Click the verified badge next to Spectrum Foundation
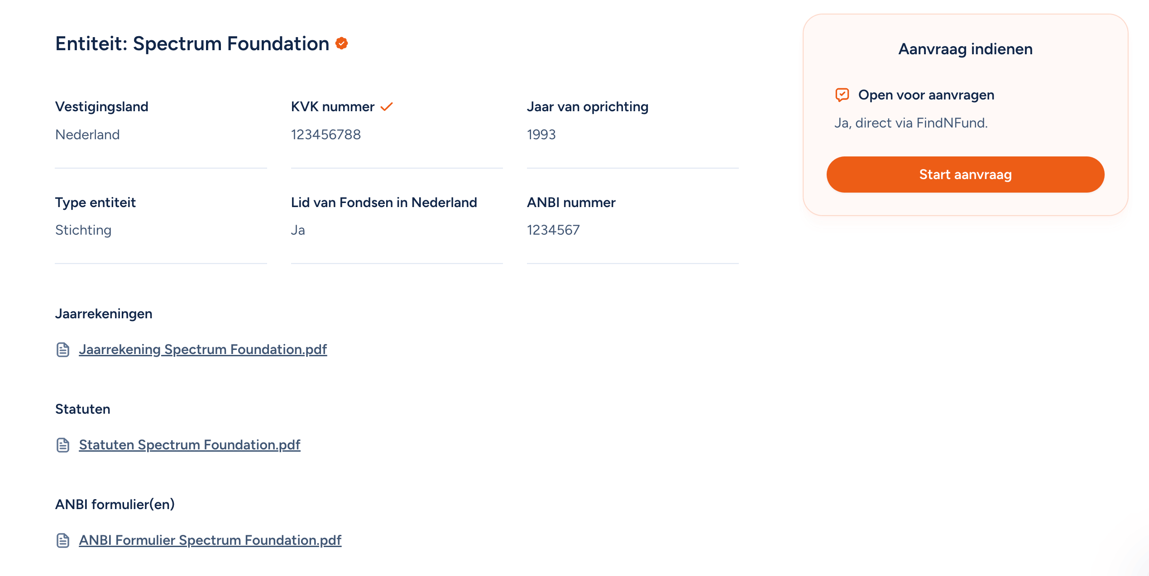 (x=341, y=44)
